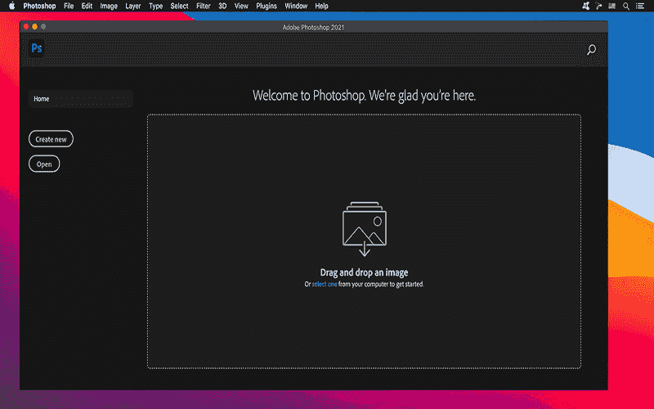Screen dimensions: 654x409
Task: Open the Plugins menu
Action: tap(267, 6)
